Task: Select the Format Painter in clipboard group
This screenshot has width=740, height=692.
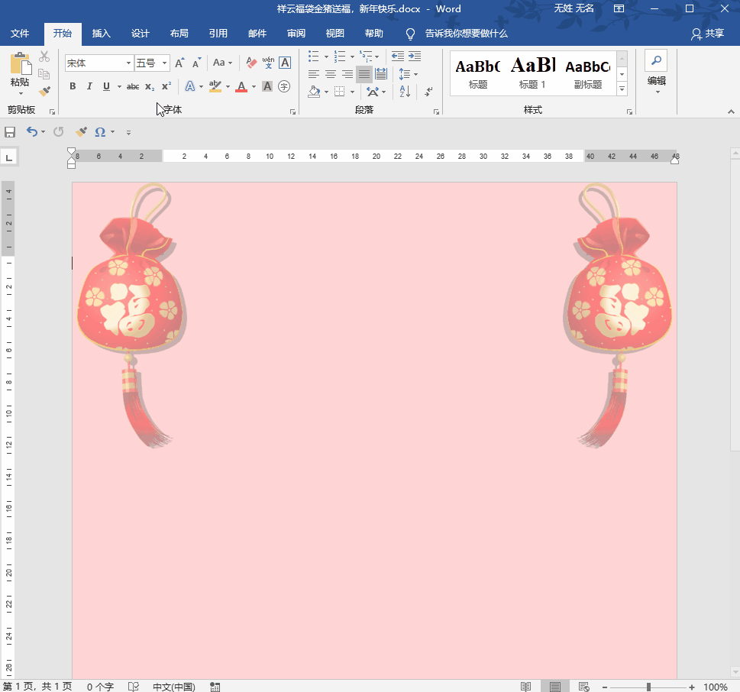Action: (x=44, y=91)
